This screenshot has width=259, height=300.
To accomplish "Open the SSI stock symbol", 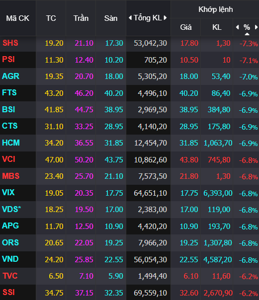I will click(x=8, y=293).
